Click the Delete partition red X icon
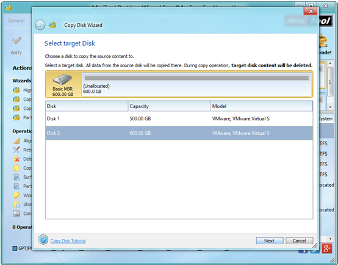 click(16, 159)
